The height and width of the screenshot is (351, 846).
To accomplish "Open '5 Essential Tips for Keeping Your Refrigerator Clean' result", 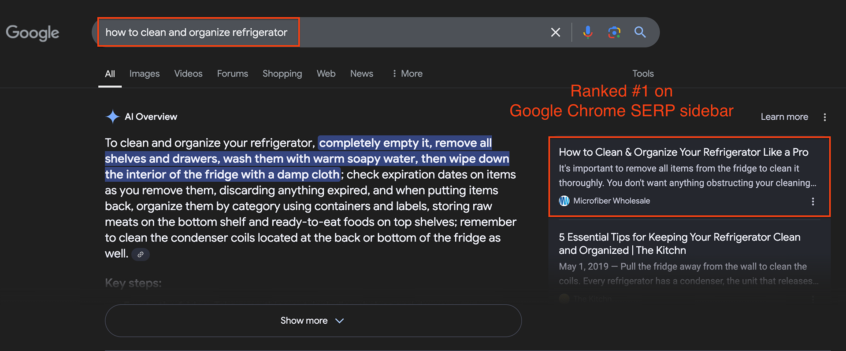I will pos(679,244).
